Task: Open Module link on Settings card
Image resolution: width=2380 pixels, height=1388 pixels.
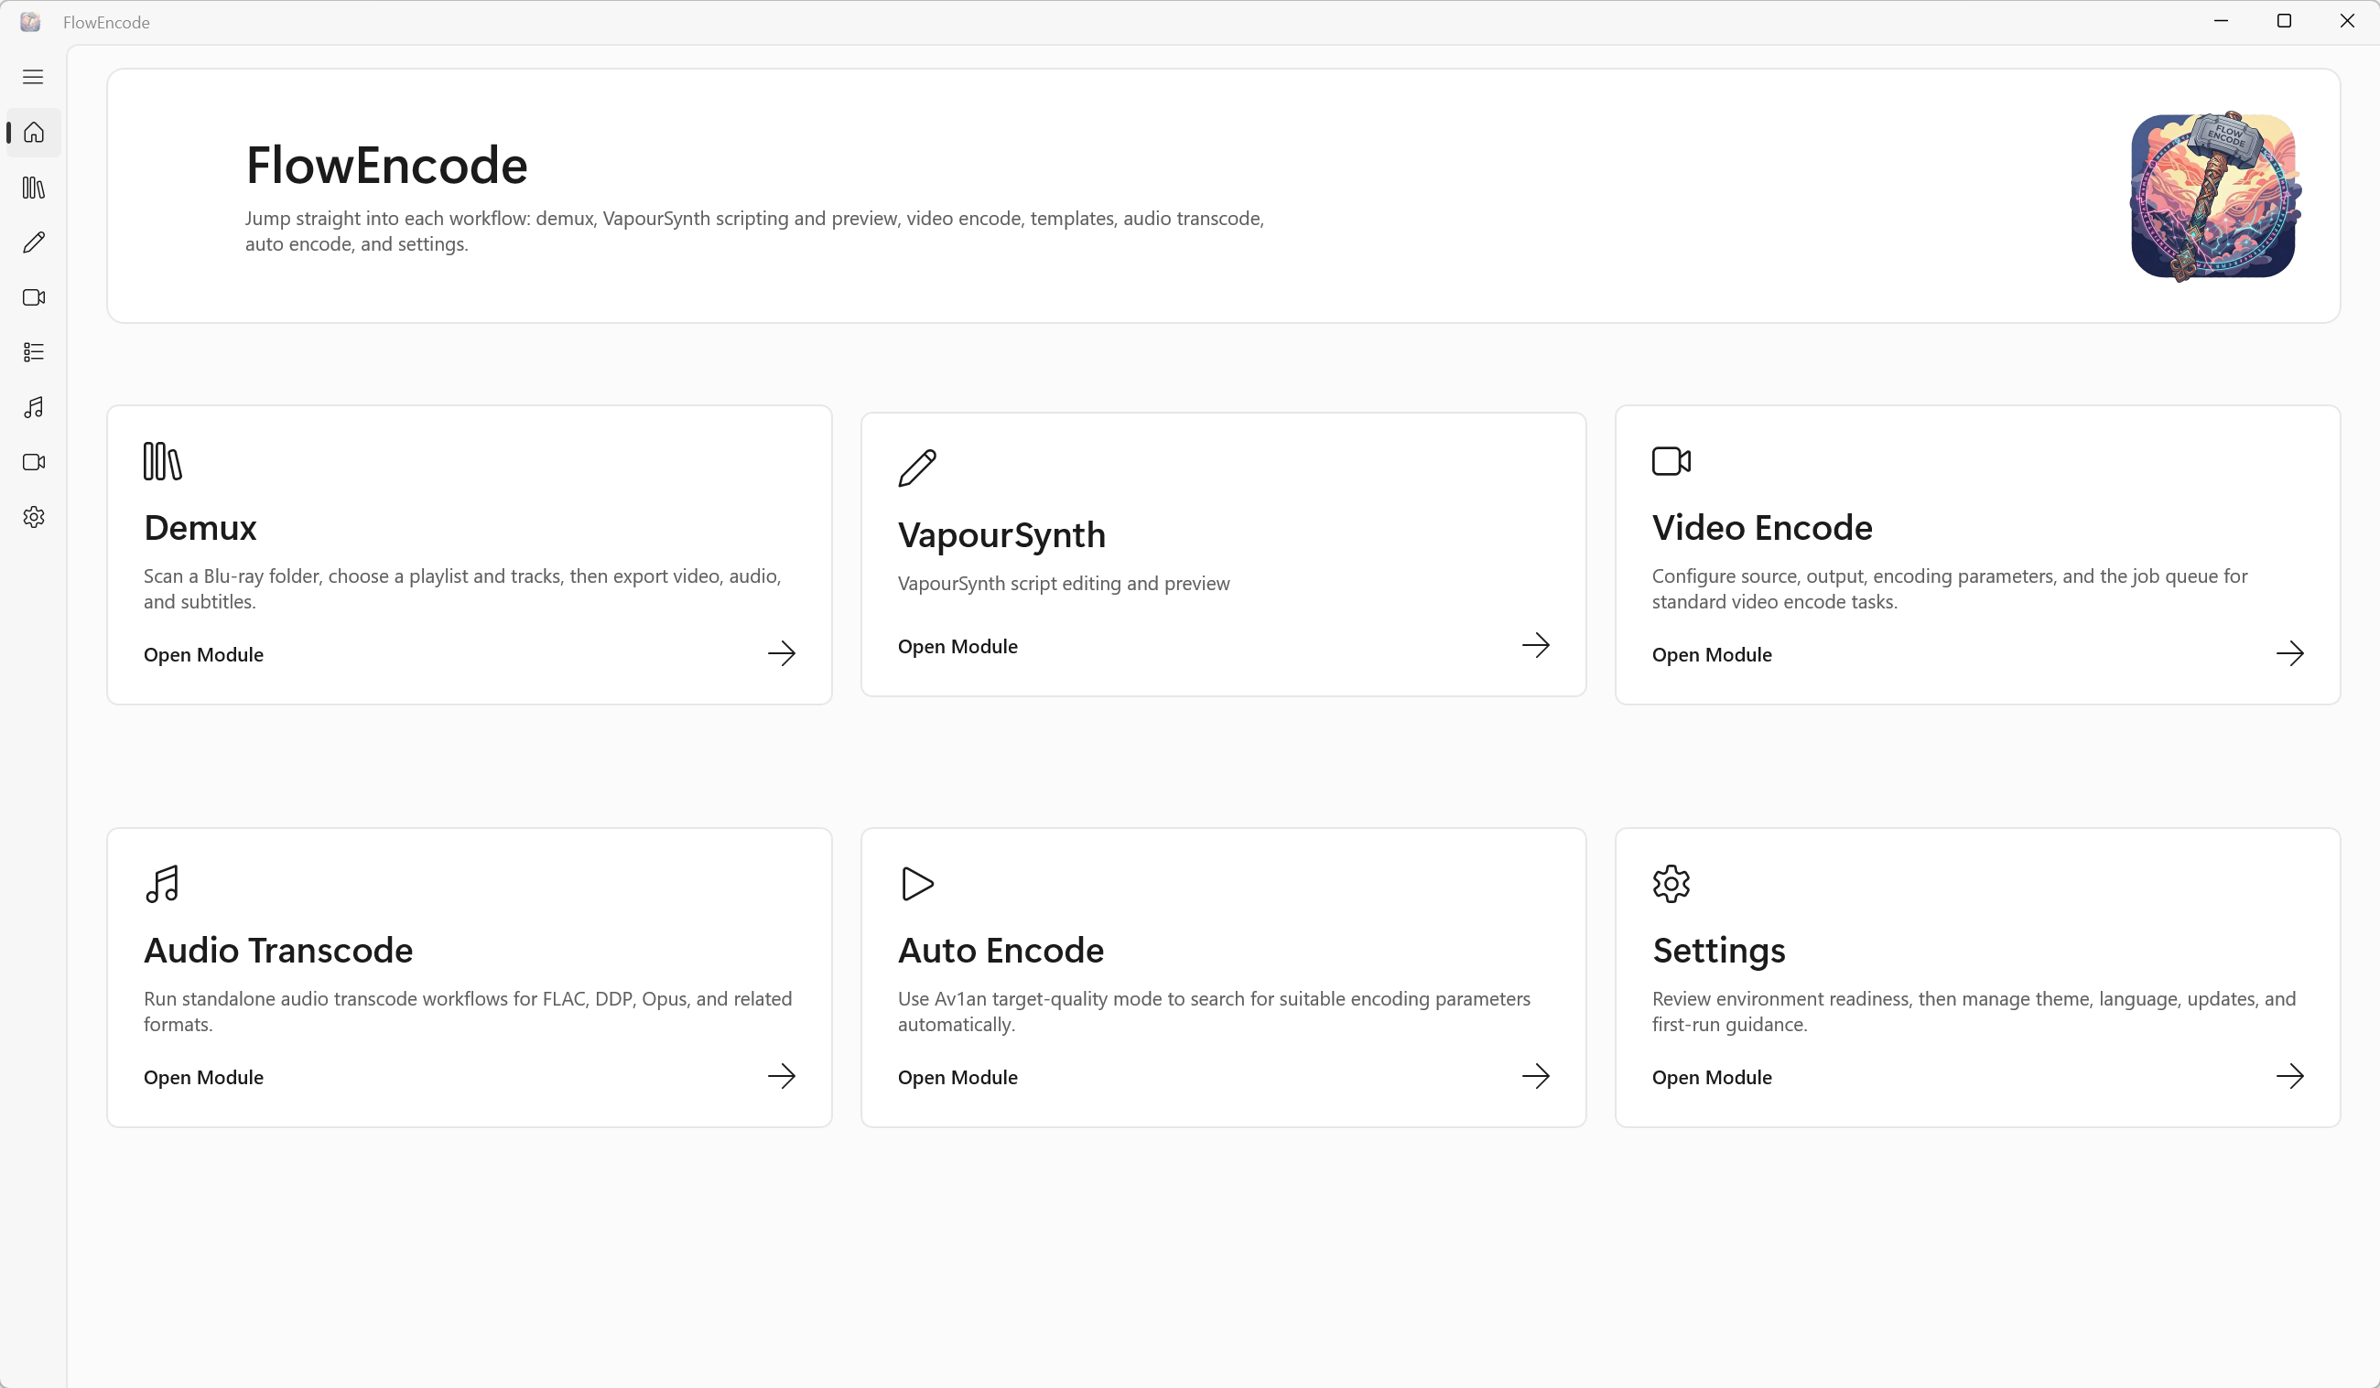Action: click(x=1712, y=1077)
